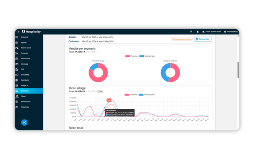Click the 'Ricavi totali' heading

click(76, 128)
